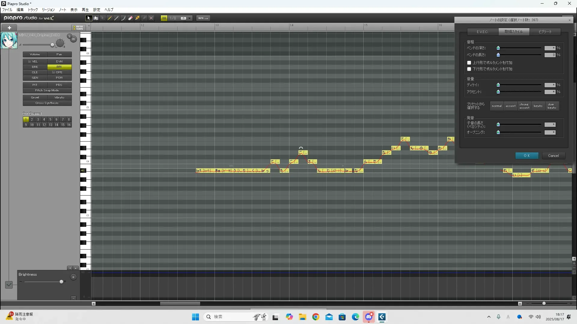Select the pencil draw tool

[x=110, y=18]
